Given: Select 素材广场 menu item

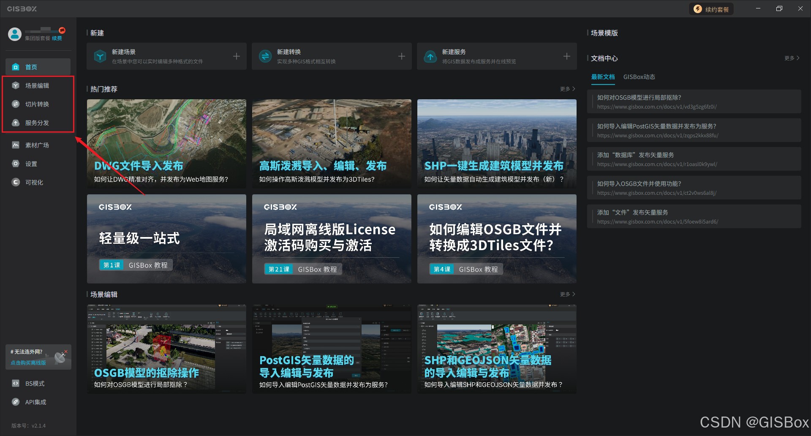Looking at the screenshot, I should [38, 145].
